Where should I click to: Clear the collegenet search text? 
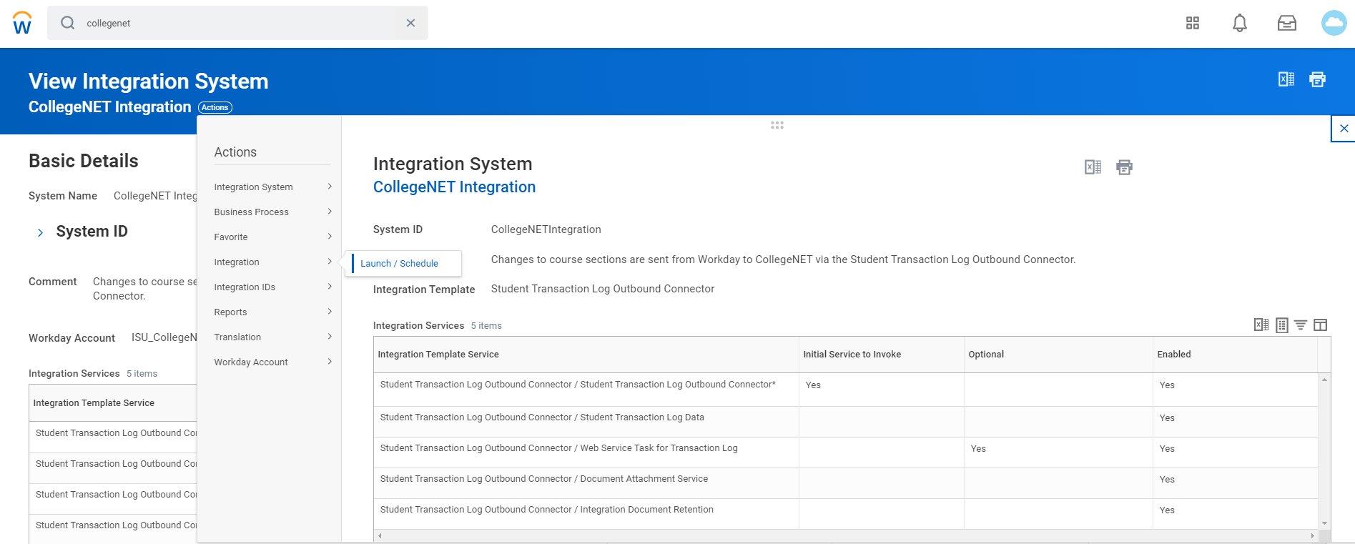410,23
